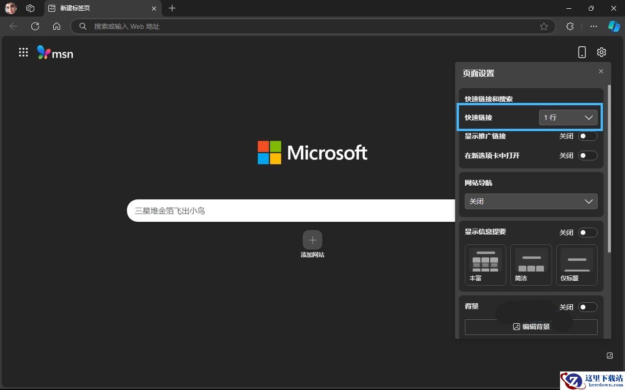Toggle the 在新选项卡中打开 switch
Viewport: 625px width, 390px height.
[x=588, y=156]
